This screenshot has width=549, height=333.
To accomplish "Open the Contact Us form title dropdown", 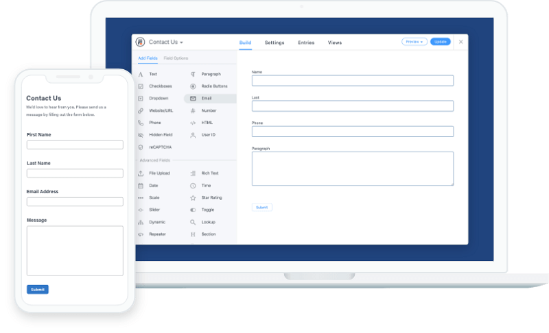I will click(x=166, y=42).
